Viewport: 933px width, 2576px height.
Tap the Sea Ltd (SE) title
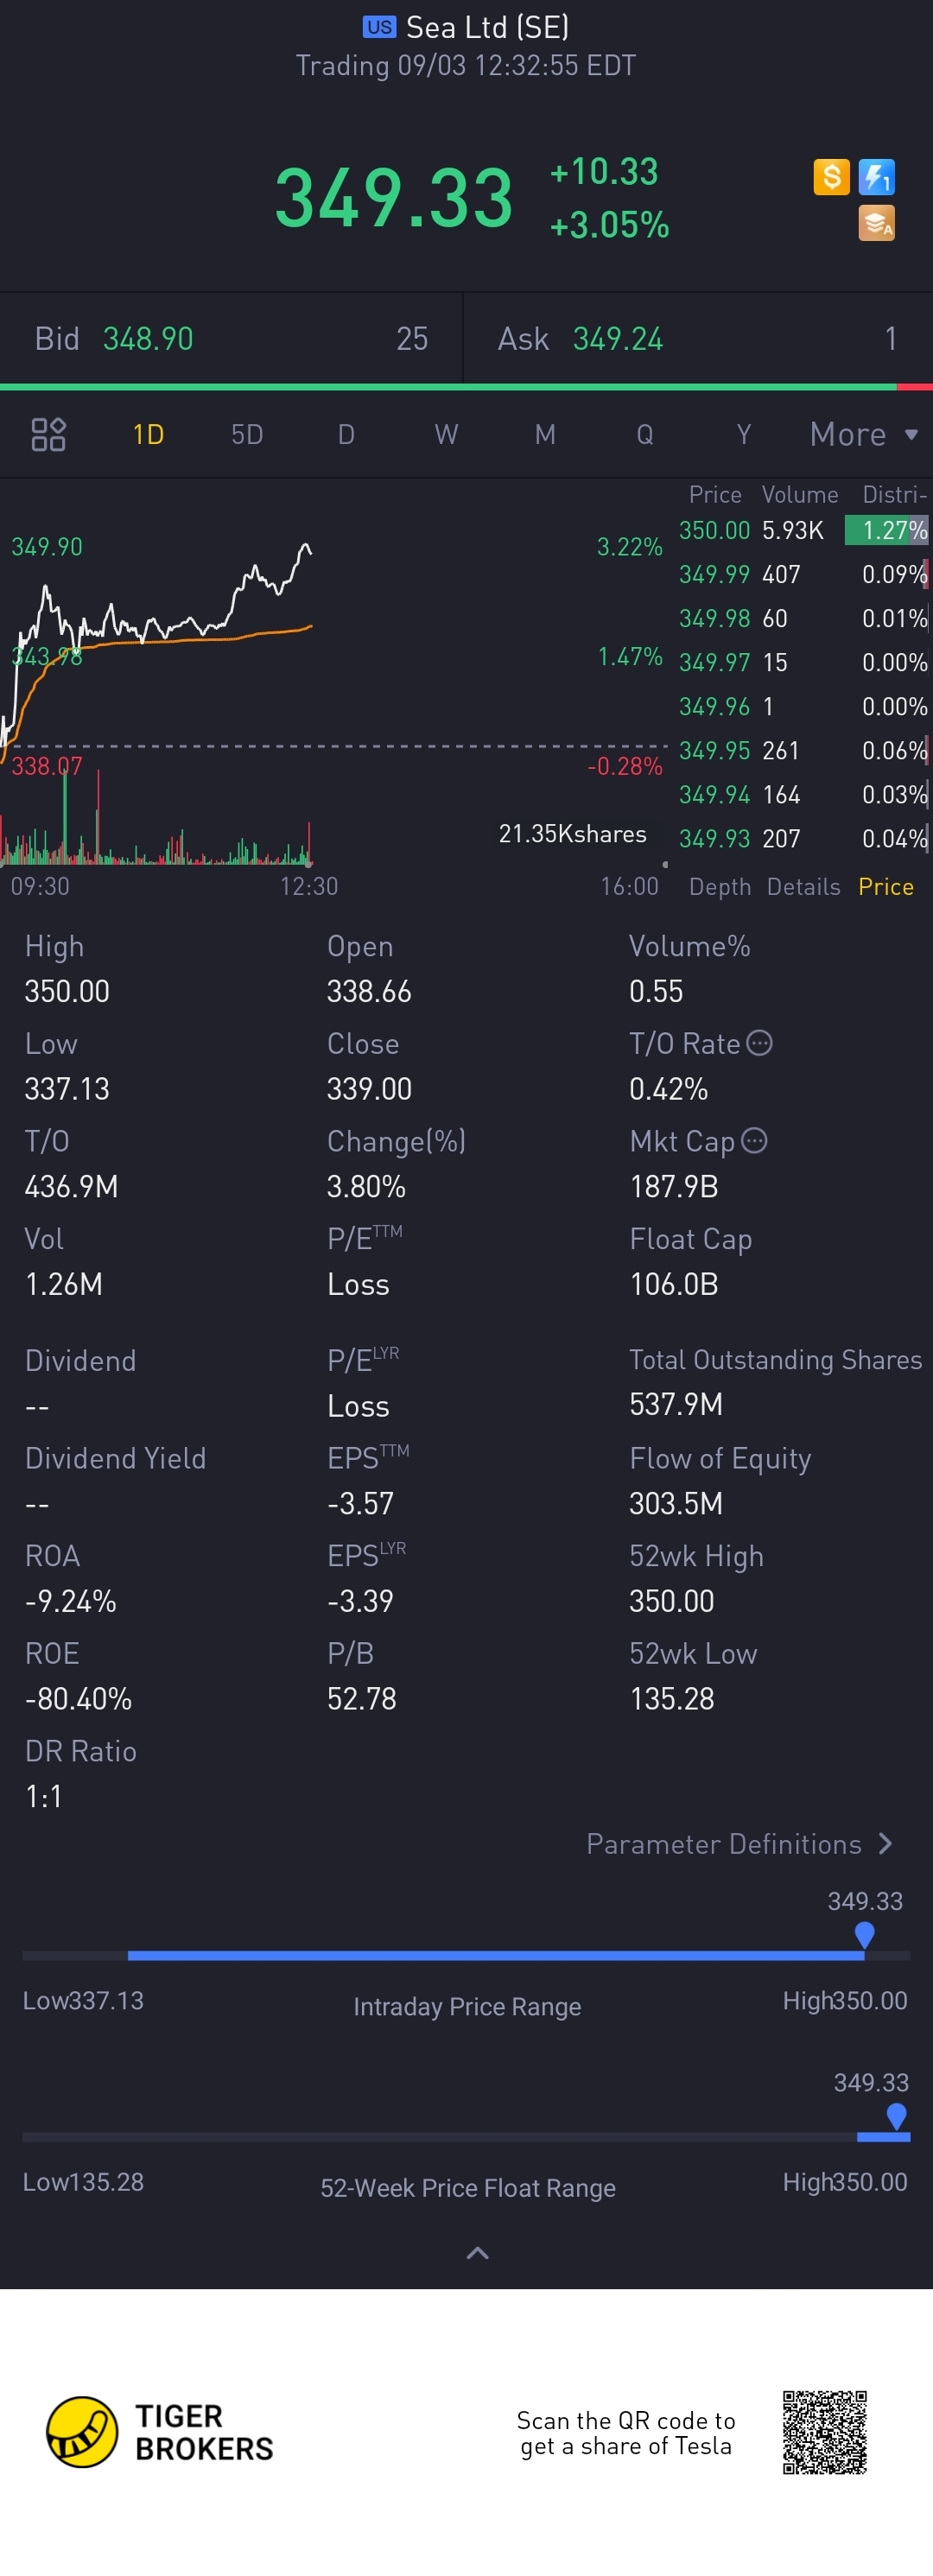(x=487, y=27)
